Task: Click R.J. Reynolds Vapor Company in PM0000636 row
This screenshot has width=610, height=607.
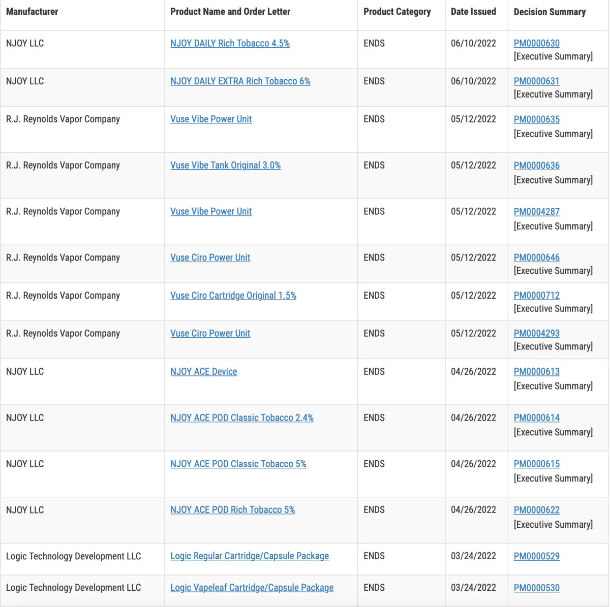Action: [x=63, y=166]
